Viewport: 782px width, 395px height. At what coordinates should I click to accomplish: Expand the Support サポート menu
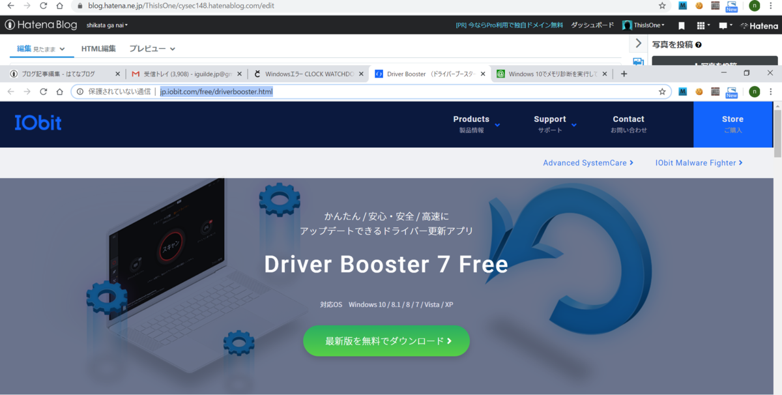pyautogui.click(x=555, y=124)
